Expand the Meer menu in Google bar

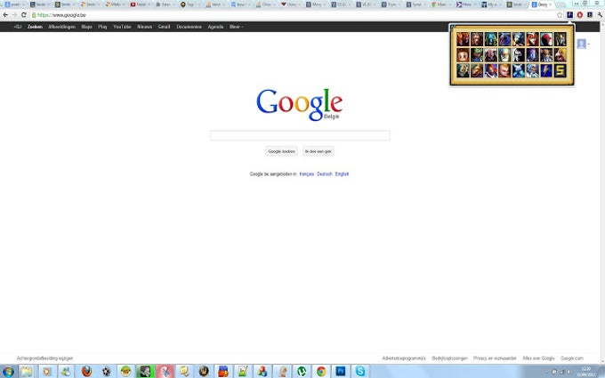(236, 27)
